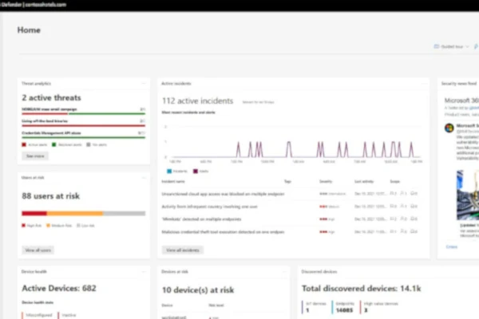Sort by the Incident name column header
The width and height of the screenshot is (479, 319).
pyautogui.click(x=173, y=181)
